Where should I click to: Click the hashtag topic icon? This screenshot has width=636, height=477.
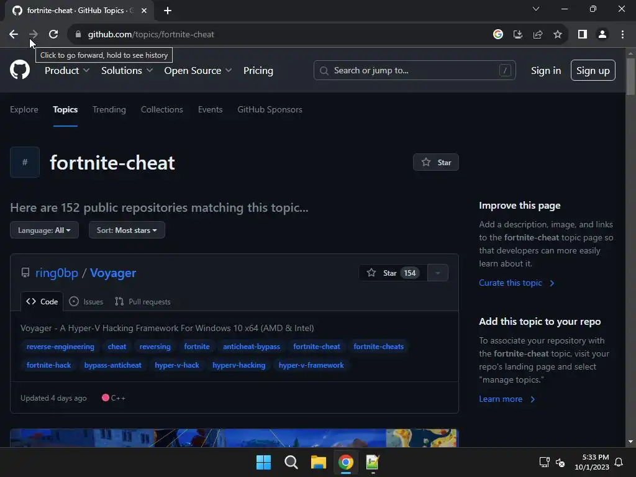click(x=25, y=162)
